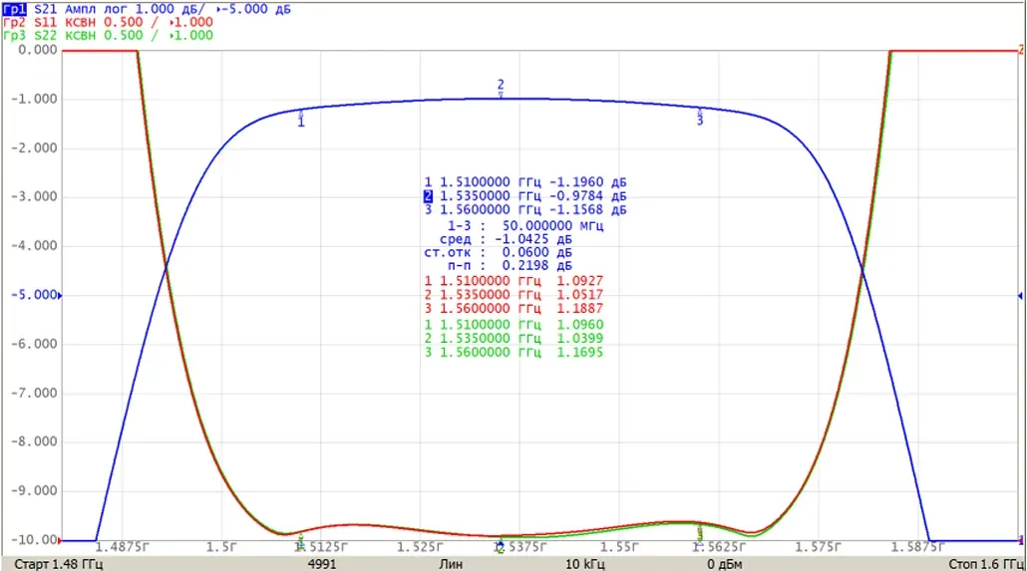Viewport: 1027px width, 571px height.
Task: Click blue reference level triangle at -5.000
Action: [x=60, y=296]
